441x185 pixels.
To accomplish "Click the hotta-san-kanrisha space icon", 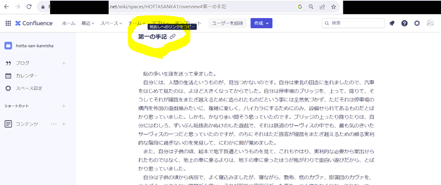I will click(x=8, y=45).
